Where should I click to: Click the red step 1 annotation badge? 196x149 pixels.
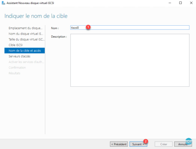pos(88,27)
